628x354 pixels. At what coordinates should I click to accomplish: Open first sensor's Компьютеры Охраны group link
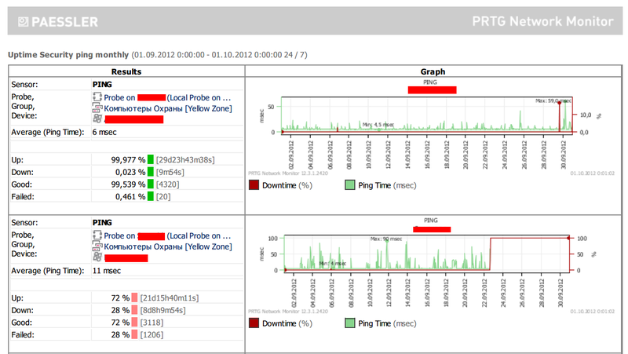[x=168, y=108]
